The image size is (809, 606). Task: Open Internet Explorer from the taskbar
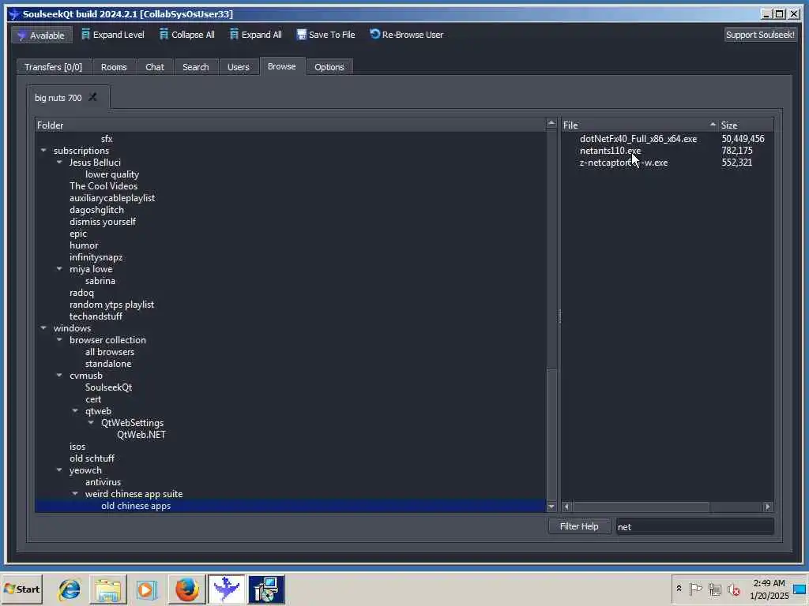tap(70, 589)
